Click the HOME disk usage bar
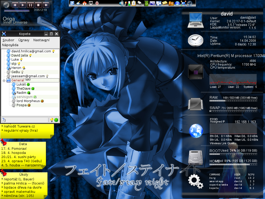The image size is (265, 199). point(233,164)
